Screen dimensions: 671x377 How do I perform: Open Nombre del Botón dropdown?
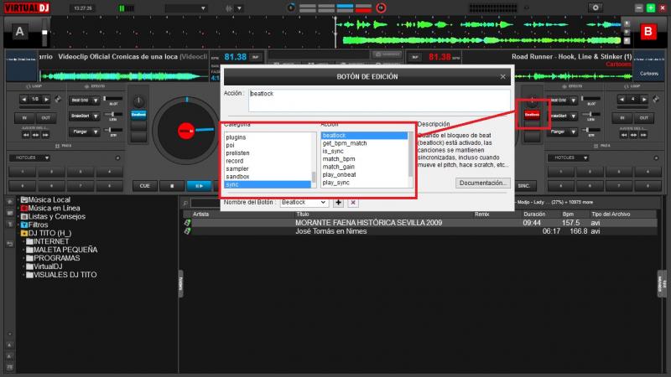304,202
